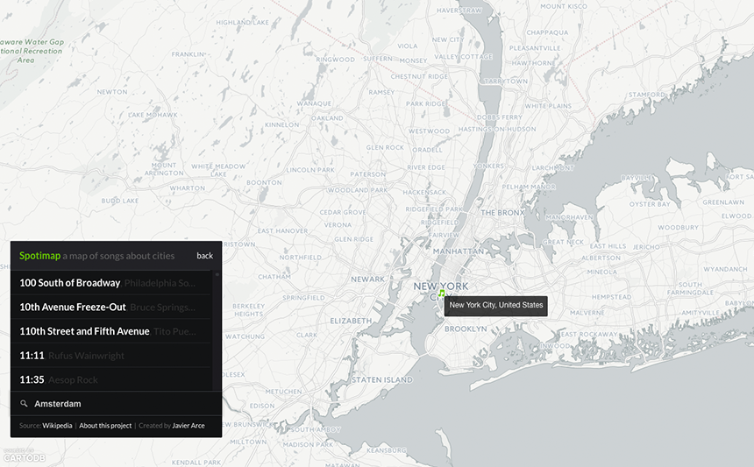
Task: Go back using the back button
Action: [204, 256]
